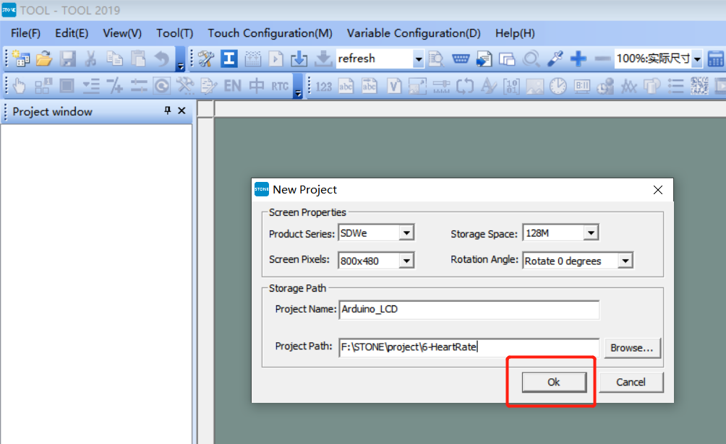Expand the Product Series dropdown
This screenshot has width=726, height=444.
(x=406, y=232)
